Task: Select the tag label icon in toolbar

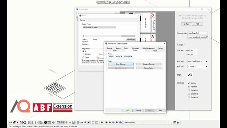Action: pyautogui.click(x=14, y=122)
